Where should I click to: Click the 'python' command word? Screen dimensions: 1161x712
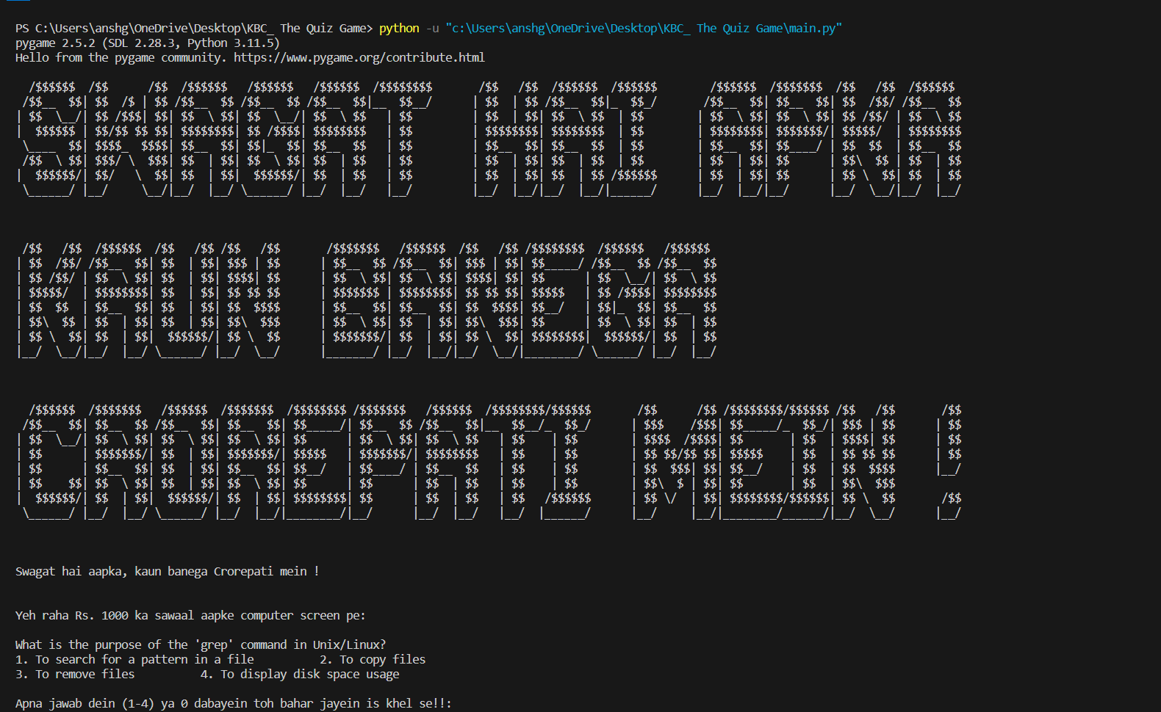(399, 28)
